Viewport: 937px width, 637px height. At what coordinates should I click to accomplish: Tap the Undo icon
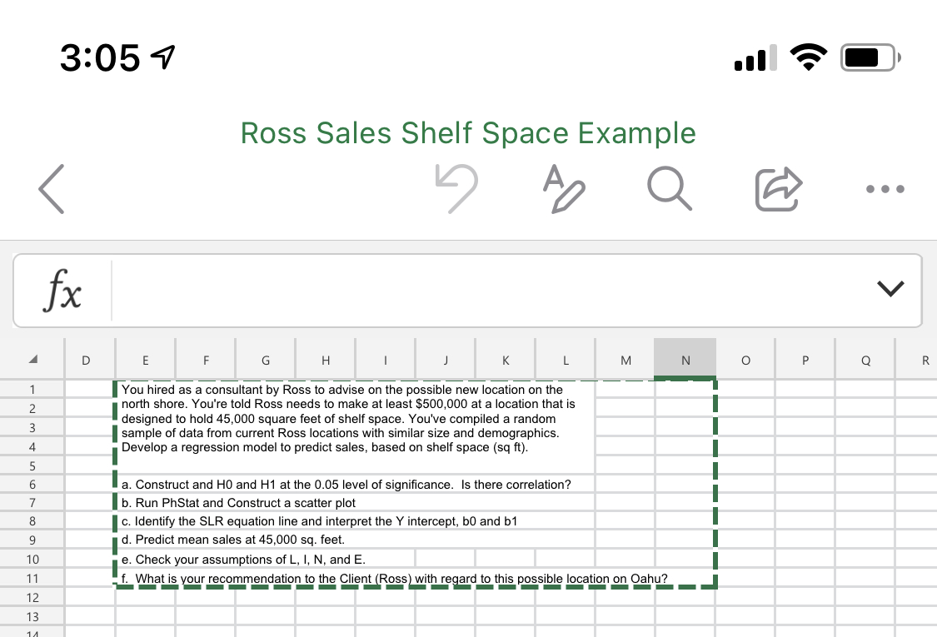[457, 188]
